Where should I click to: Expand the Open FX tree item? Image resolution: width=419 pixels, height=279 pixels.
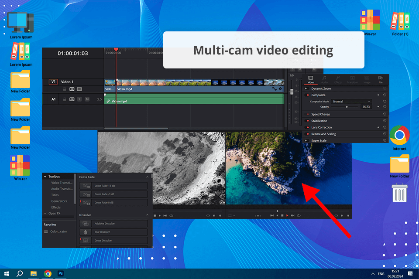(45, 214)
